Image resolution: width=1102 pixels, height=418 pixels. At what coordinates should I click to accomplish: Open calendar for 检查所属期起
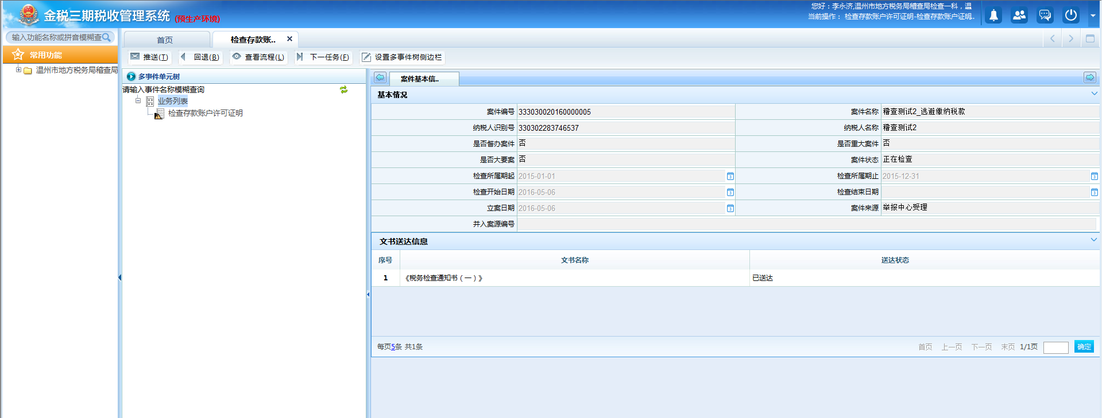pyautogui.click(x=730, y=176)
